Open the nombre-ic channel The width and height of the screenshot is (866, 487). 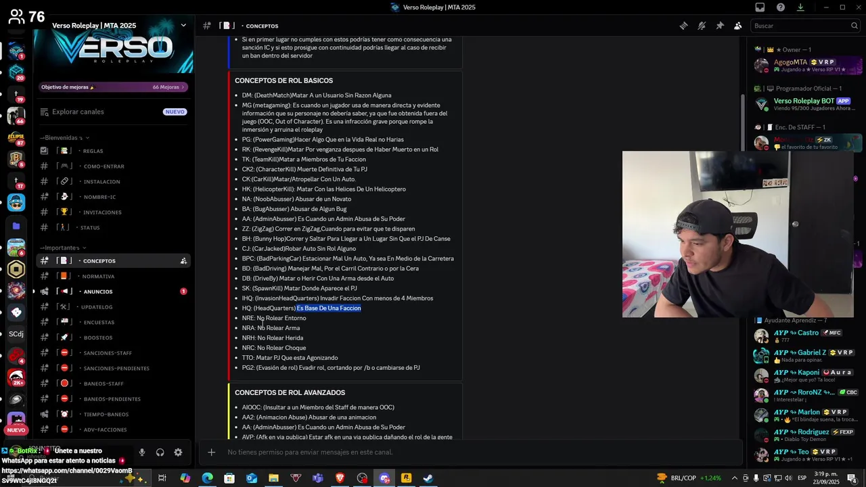(113, 197)
